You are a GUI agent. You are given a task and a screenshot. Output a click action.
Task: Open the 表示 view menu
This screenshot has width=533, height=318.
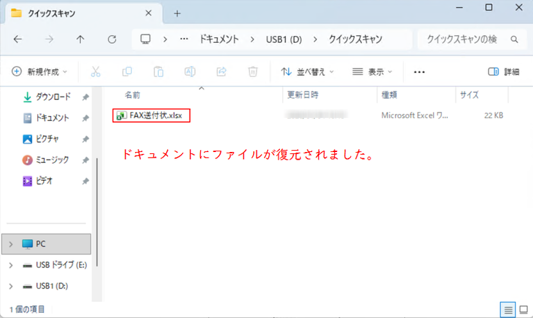(372, 72)
